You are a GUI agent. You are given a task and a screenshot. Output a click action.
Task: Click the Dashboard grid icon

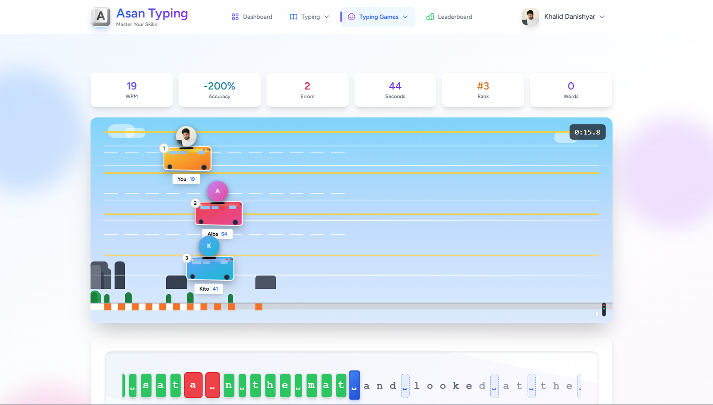235,17
